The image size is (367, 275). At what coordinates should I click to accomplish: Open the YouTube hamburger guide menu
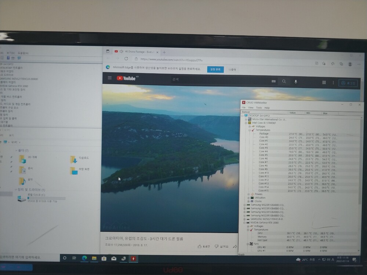coord(109,78)
